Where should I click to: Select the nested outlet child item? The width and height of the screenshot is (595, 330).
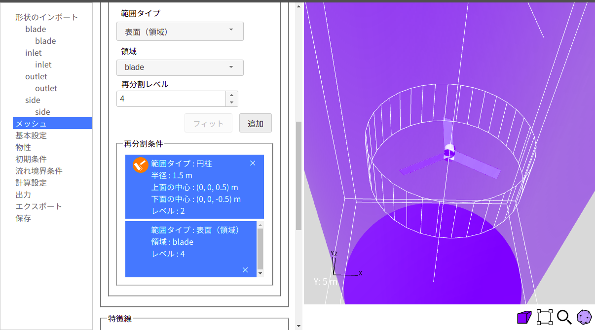(x=46, y=88)
